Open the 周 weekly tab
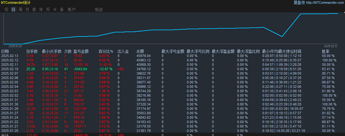This screenshot has width=345, height=136. [20, 9]
